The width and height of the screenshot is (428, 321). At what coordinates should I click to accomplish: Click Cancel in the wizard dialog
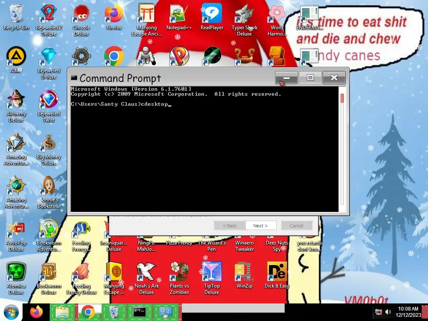pyautogui.click(x=296, y=225)
